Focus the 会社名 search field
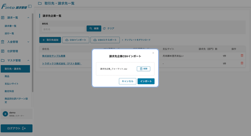The width and height of the screenshot is (251, 136). 63,29
